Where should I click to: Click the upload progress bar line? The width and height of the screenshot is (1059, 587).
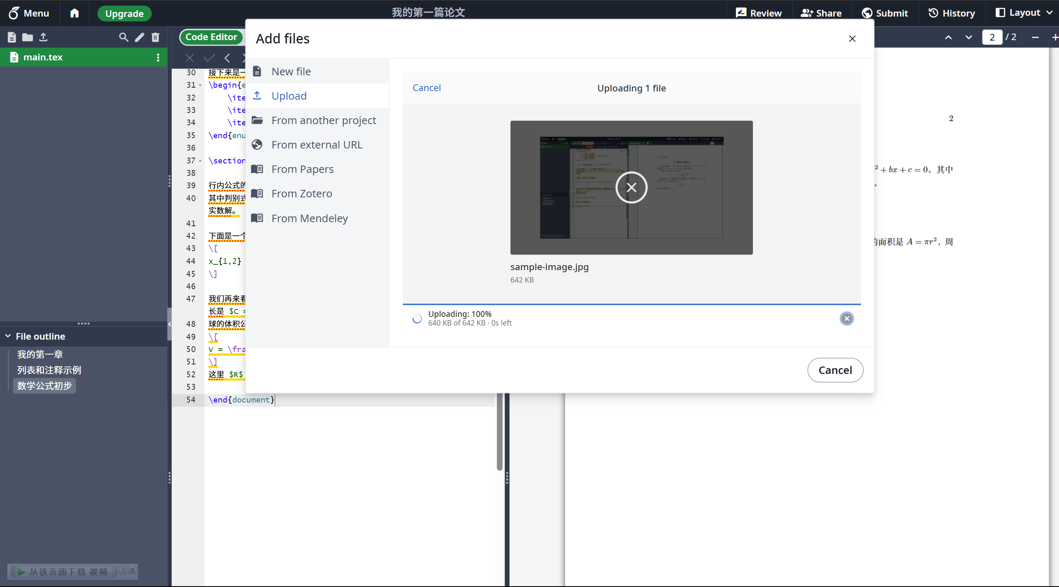631,304
